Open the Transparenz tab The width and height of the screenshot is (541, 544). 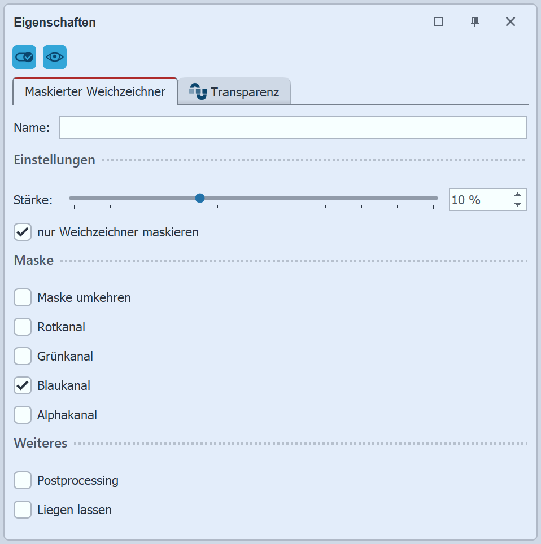click(x=234, y=92)
